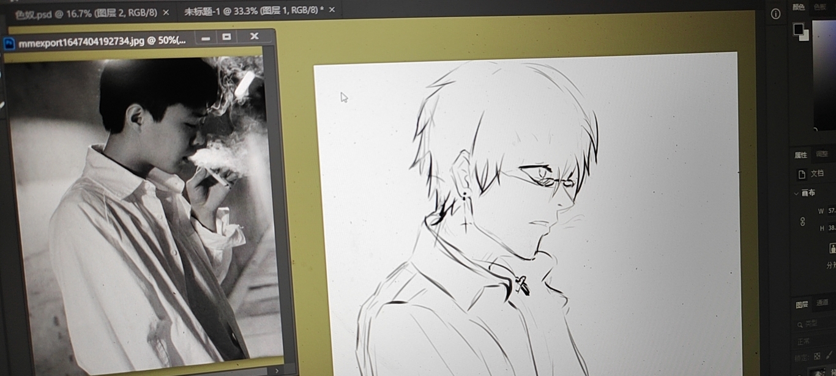This screenshot has width=836, height=376.
Task: Switch to the 色奴.psd document tab
Action: pos(86,13)
